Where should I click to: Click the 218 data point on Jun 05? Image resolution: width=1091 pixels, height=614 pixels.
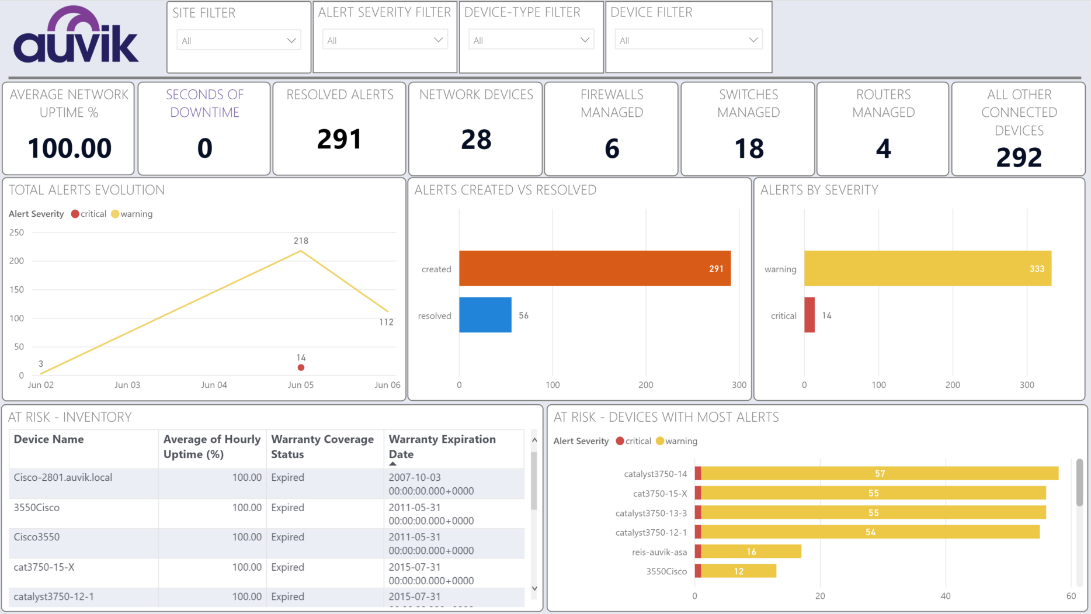click(x=301, y=251)
